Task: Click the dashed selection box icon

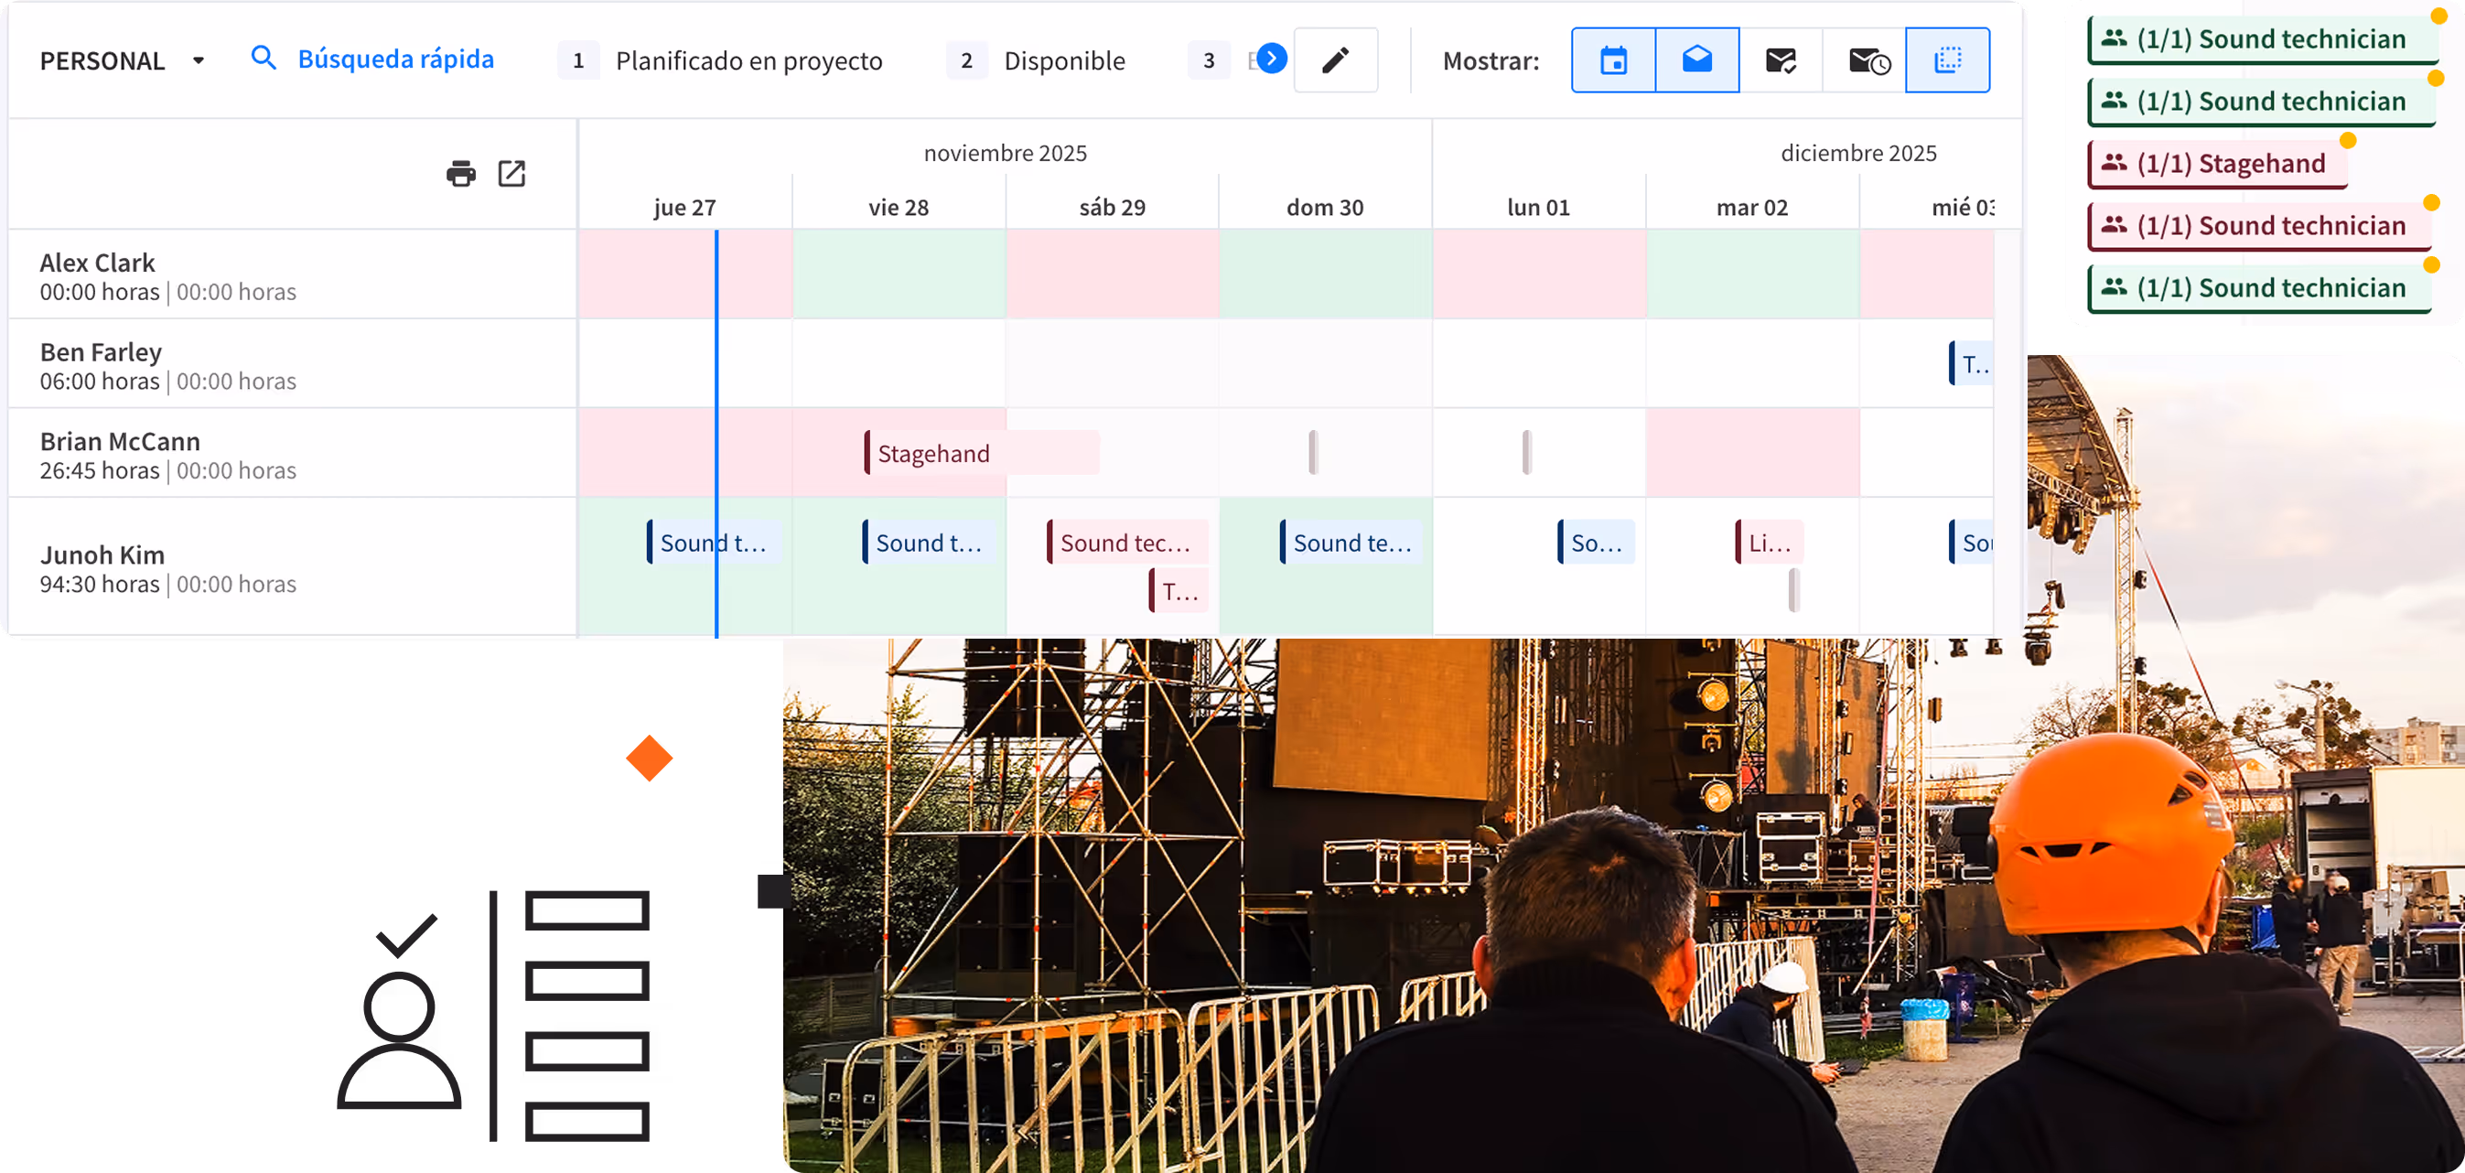Action: [x=1947, y=60]
